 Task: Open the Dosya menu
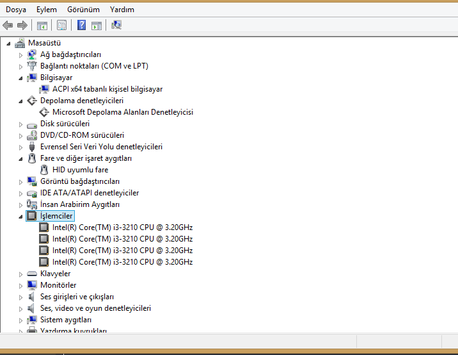(x=16, y=10)
